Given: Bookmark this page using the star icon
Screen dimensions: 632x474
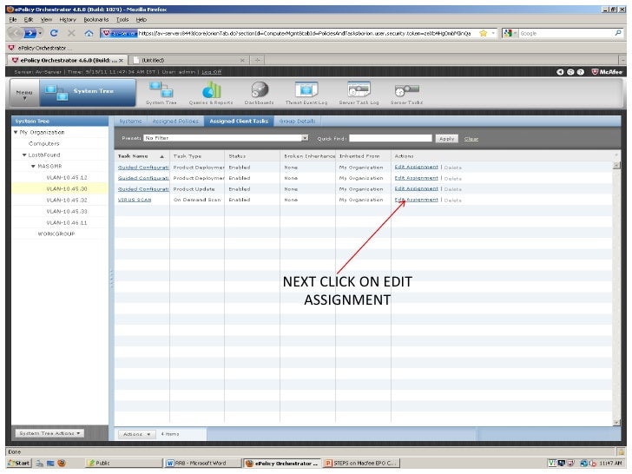Looking at the screenshot, I should pos(483,33).
